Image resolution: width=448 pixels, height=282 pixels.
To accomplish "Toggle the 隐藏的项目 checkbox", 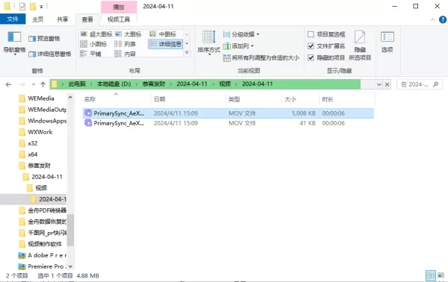I will coord(311,58).
